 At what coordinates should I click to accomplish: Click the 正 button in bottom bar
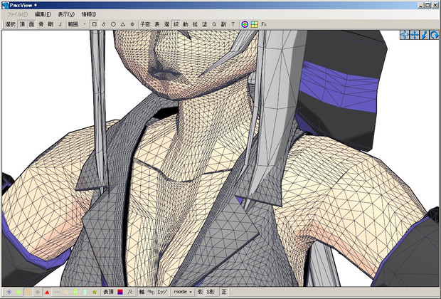click(224, 292)
